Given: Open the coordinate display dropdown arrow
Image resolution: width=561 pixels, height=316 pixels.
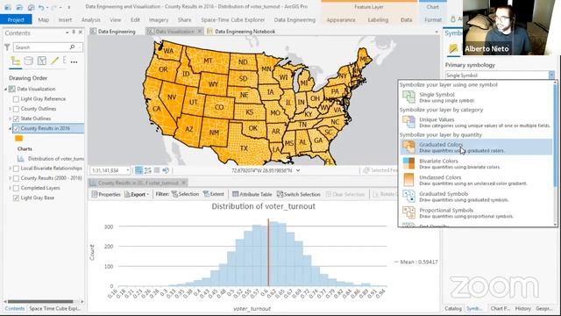Looking at the screenshot, I should pos(298,170).
